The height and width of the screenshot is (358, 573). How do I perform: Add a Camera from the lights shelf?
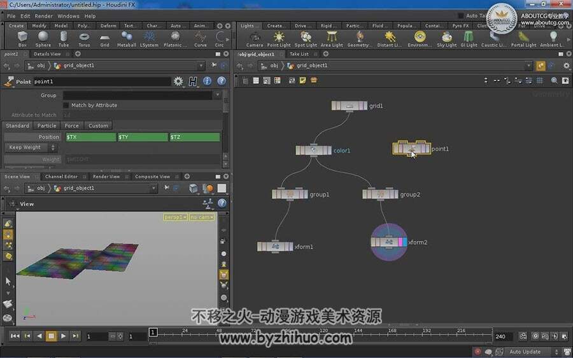click(x=254, y=39)
